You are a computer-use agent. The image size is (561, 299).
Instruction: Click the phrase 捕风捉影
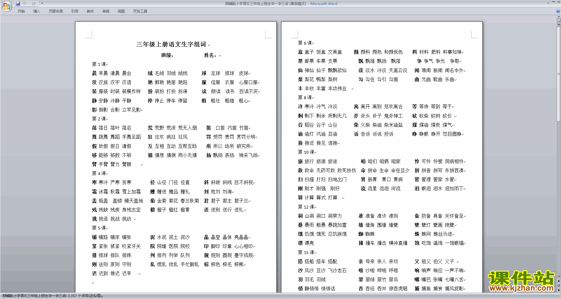(454, 289)
